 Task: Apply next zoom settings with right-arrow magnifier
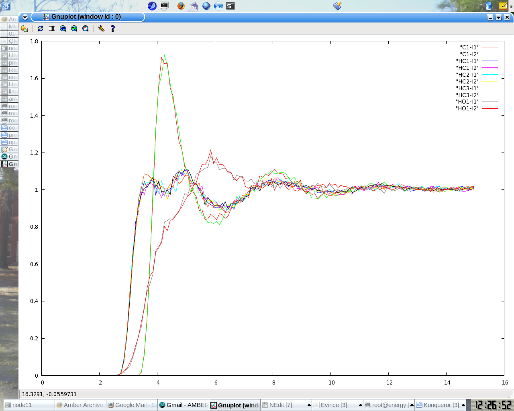tap(74, 28)
